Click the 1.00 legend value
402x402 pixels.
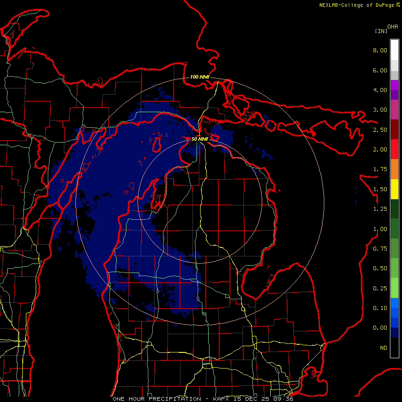point(380,229)
